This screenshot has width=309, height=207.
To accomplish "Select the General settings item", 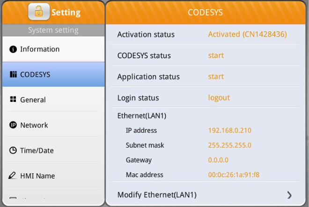I will coord(33,100).
